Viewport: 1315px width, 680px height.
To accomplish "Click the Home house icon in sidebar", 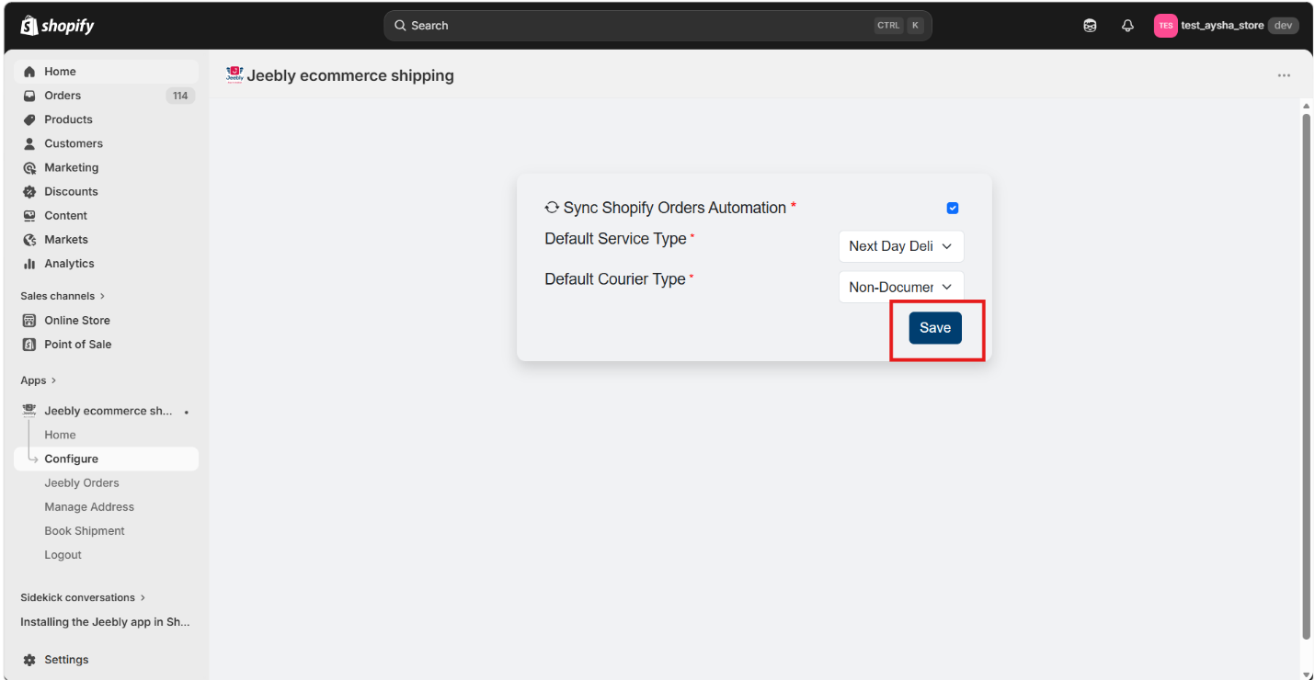I will click(29, 72).
